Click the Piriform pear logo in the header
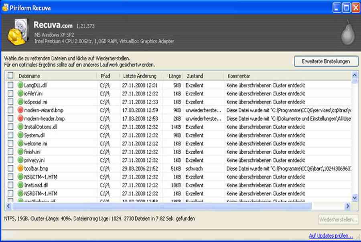Viewport: 361px width, 242px height. pos(348,33)
